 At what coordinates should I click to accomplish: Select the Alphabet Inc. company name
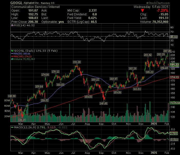[32, 3]
